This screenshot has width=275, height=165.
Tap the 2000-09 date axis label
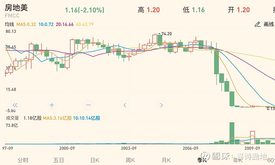[x=67, y=148]
